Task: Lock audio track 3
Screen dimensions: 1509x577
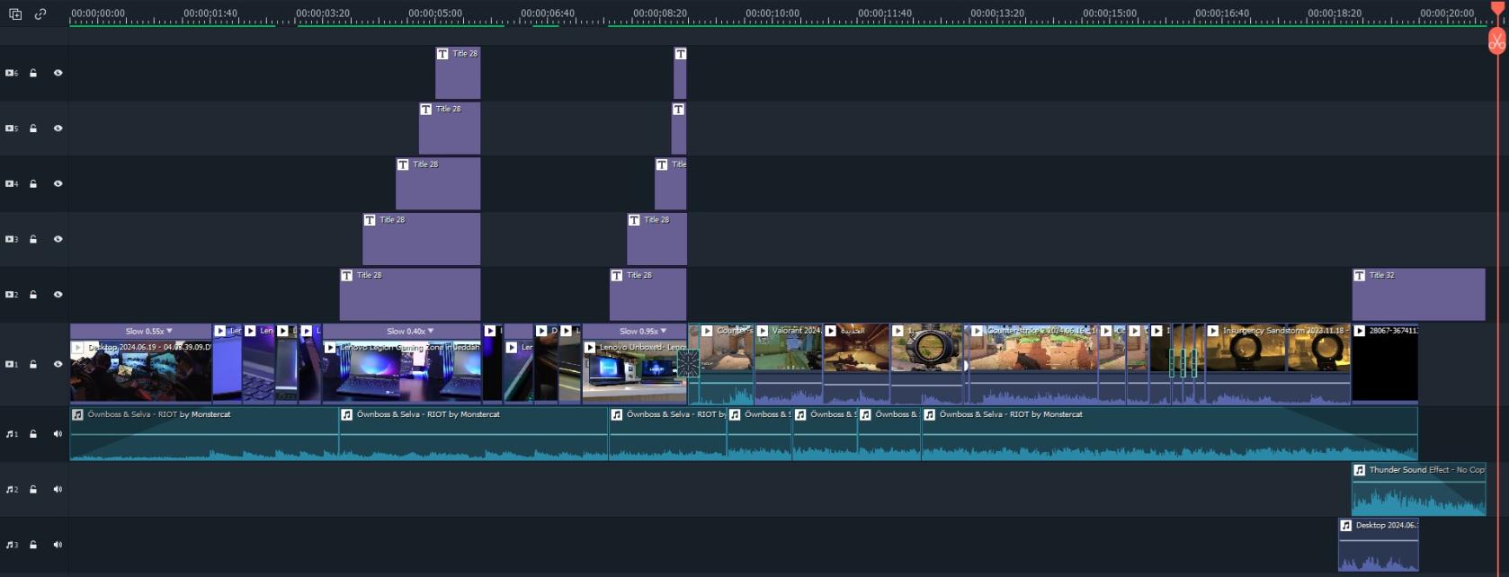Action: click(x=33, y=545)
